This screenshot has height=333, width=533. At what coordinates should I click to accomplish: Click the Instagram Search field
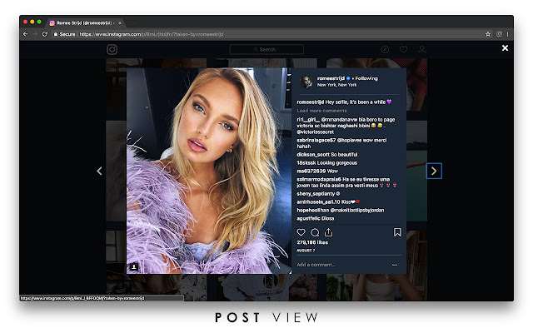pyautogui.click(x=266, y=50)
